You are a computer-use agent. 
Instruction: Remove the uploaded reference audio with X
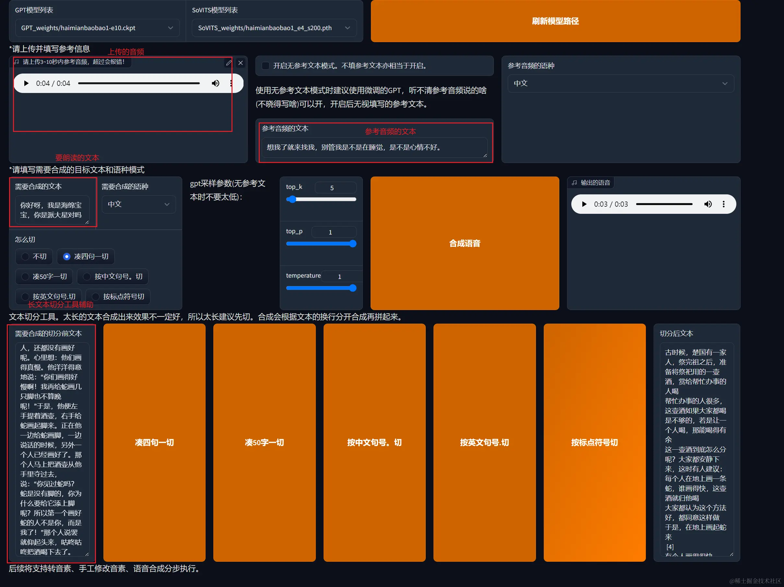tap(240, 63)
